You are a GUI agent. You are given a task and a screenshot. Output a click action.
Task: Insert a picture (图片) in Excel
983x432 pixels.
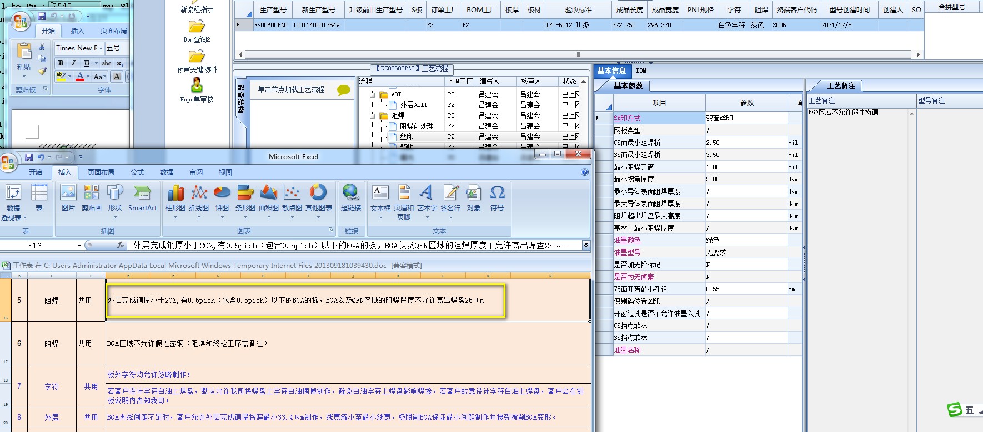pyautogui.click(x=68, y=198)
